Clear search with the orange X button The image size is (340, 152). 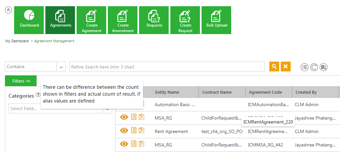pyautogui.click(x=286, y=66)
